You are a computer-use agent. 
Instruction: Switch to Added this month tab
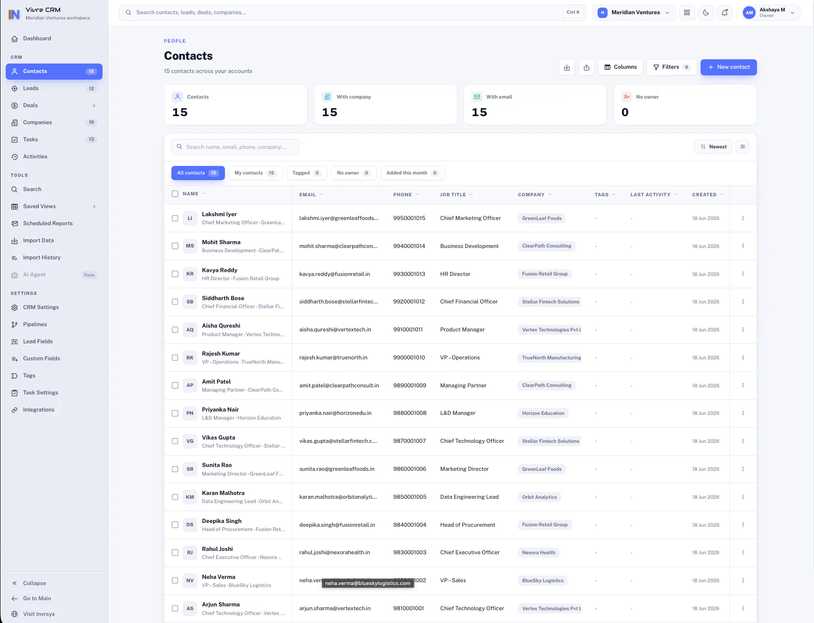click(x=412, y=173)
